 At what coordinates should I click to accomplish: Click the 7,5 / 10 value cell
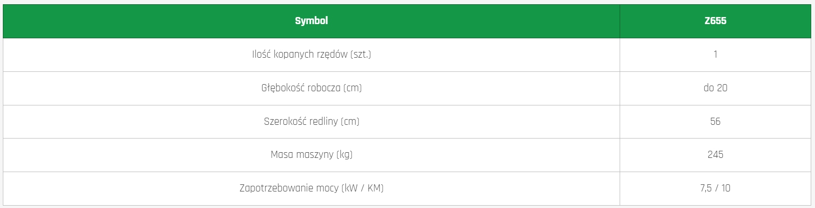(715, 188)
